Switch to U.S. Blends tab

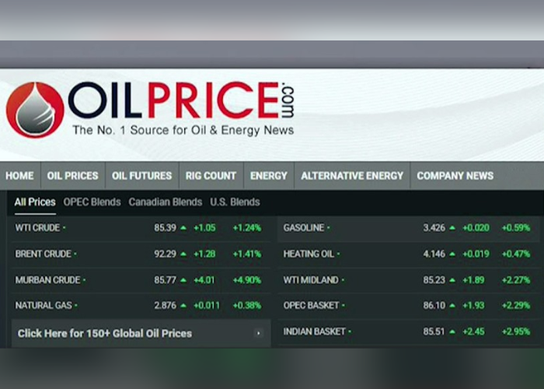(x=235, y=202)
